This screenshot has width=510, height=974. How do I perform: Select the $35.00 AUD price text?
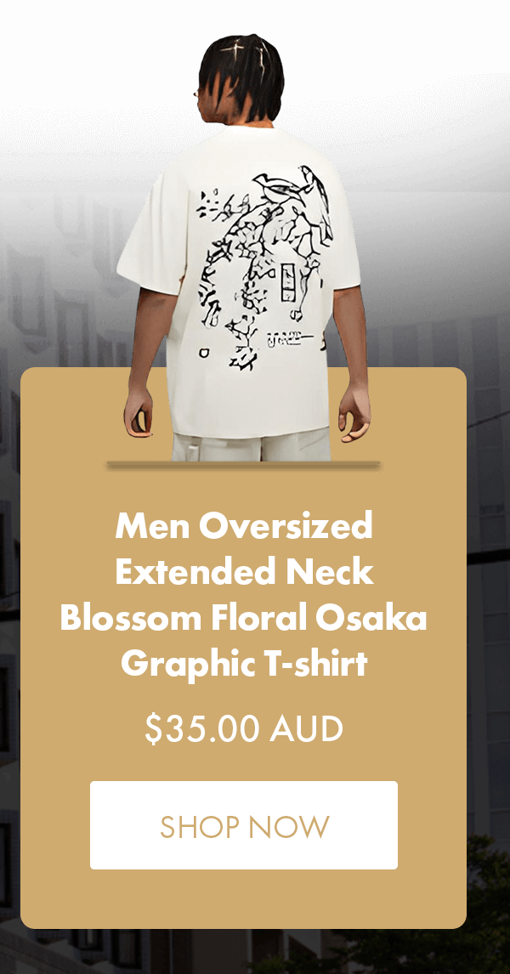(243, 729)
